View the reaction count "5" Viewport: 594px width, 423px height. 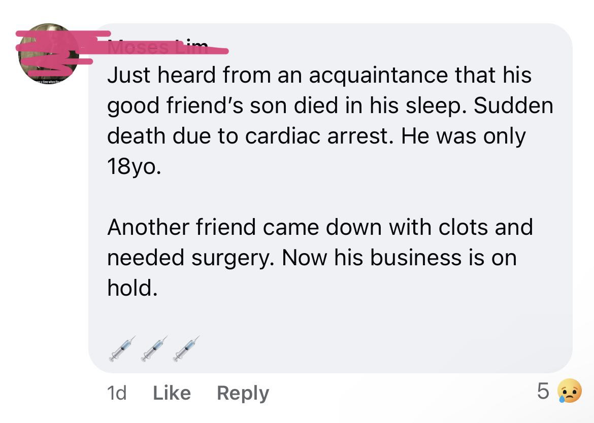543,392
